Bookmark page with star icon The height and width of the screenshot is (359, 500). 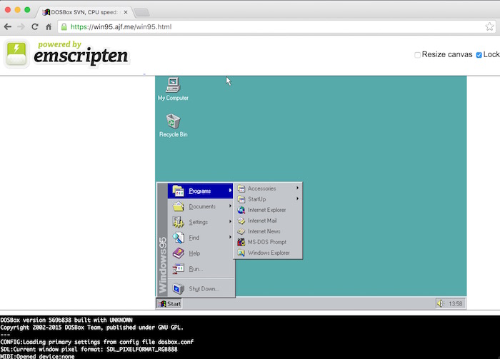(490, 26)
